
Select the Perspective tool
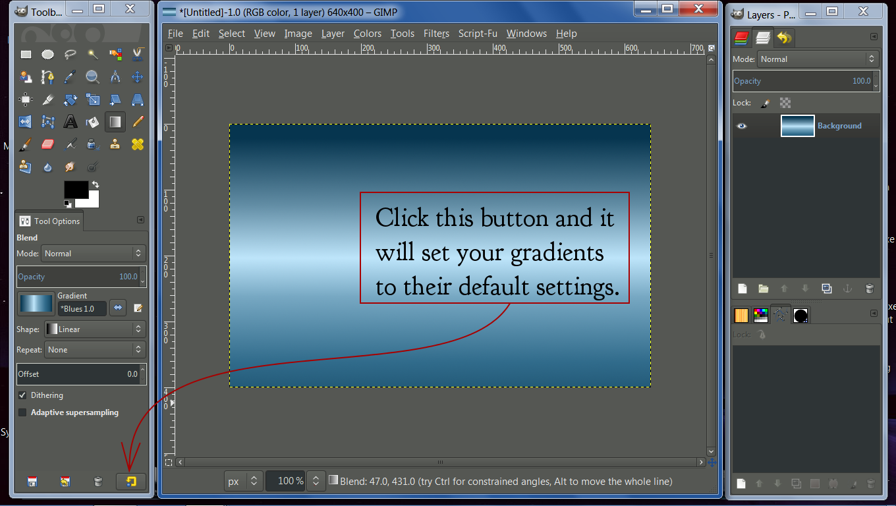[x=138, y=99]
